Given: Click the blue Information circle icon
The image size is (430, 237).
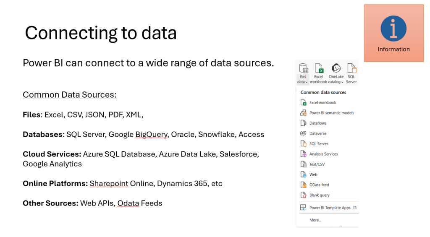Looking at the screenshot, I should tap(393, 29).
